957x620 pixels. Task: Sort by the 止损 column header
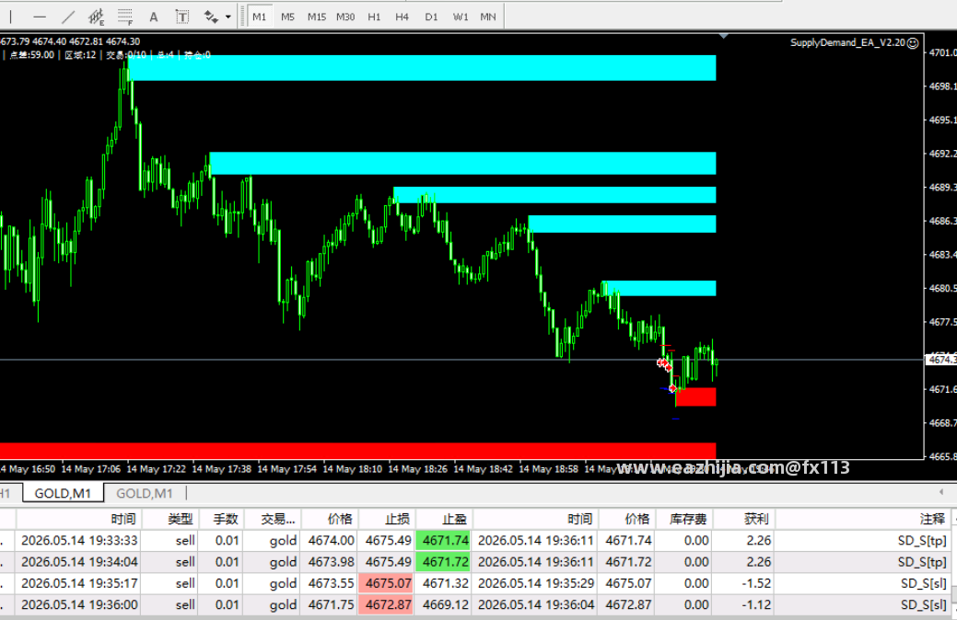387,519
